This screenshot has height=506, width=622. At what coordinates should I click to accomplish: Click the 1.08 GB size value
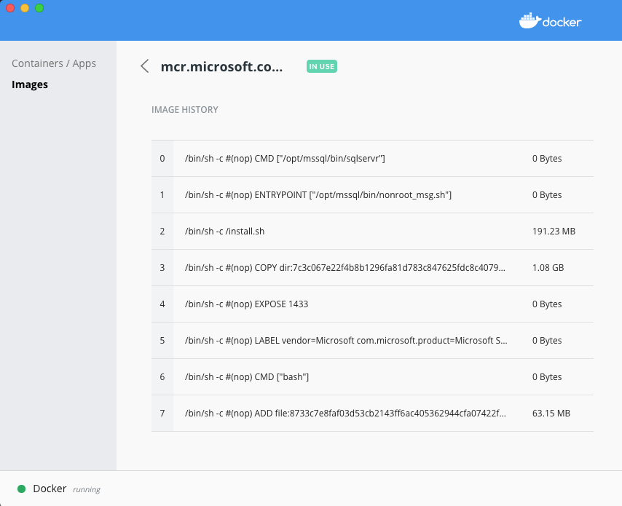(x=548, y=268)
